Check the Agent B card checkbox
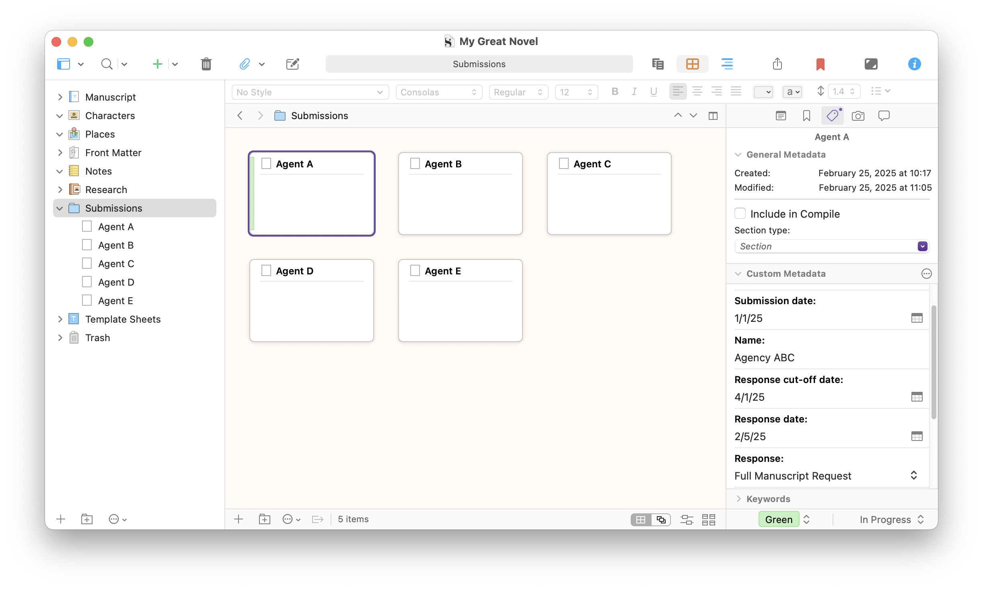The height and width of the screenshot is (589, 983). 415,164
